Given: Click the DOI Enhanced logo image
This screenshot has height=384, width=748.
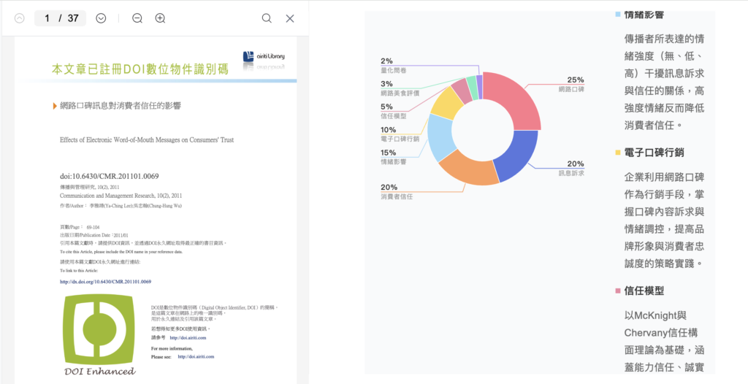Looking at the screenshot, I should tap(99, 337).
